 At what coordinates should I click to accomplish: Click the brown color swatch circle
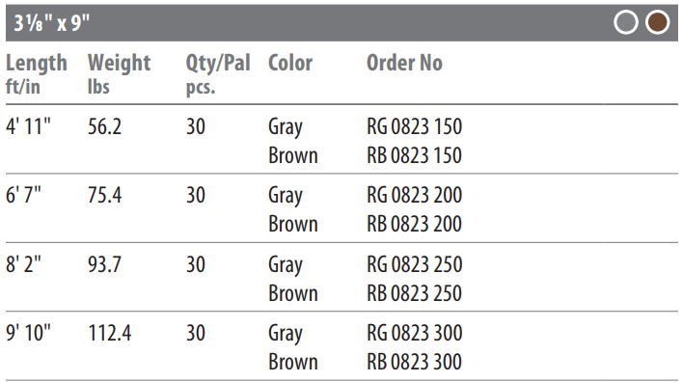(x=657, y=22)
